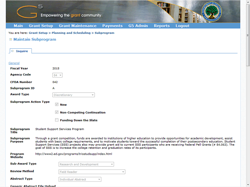Viewport: 250px width, 187px height.
Task: Click the Subprogram breadcrumb link
Action: (104, 33)
